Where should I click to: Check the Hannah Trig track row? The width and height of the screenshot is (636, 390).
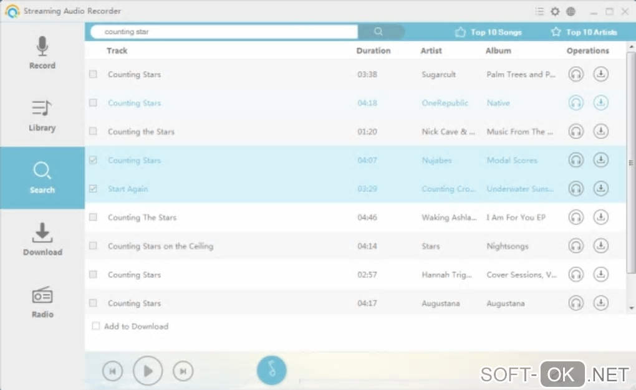pos(93,275)
